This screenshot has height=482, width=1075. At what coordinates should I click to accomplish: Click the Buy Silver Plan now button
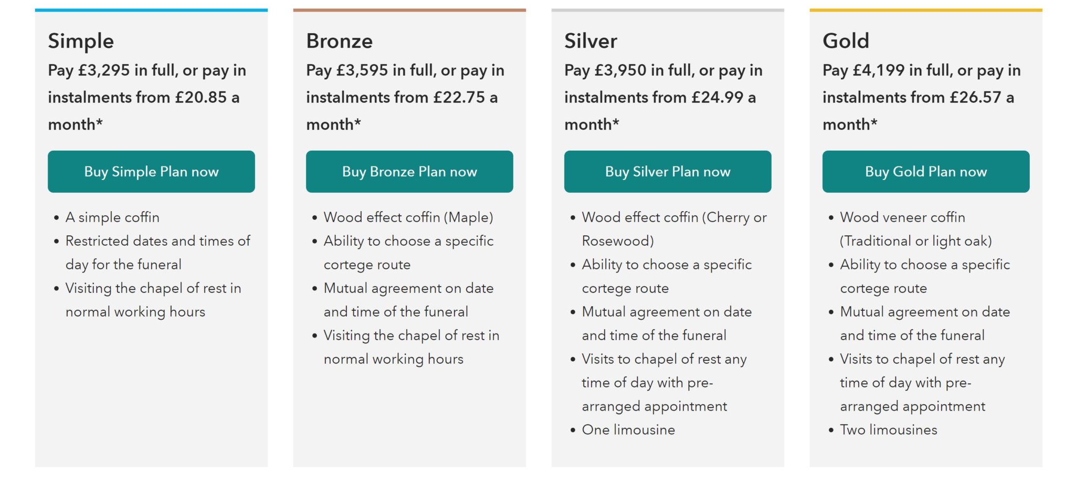point(667,171)
